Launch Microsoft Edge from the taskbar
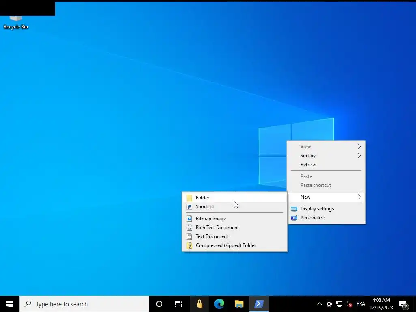 pyautogui.click(x=219, y=304)
